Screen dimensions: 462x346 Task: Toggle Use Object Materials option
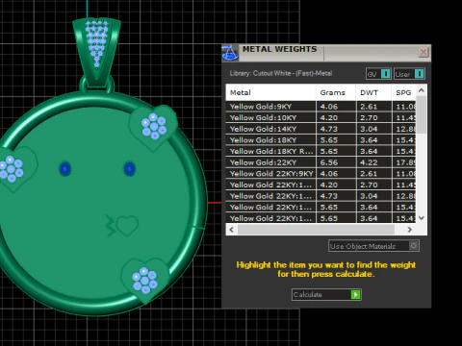point(373,246)
